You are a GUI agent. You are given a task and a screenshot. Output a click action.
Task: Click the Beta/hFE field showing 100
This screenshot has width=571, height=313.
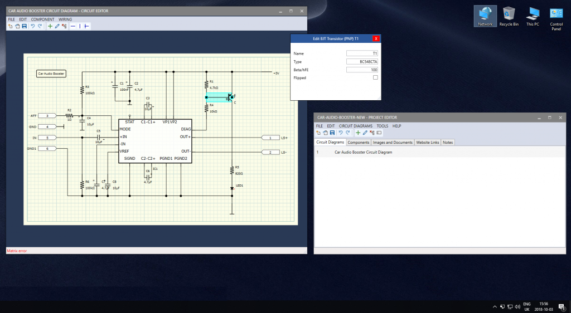point(362,70)
